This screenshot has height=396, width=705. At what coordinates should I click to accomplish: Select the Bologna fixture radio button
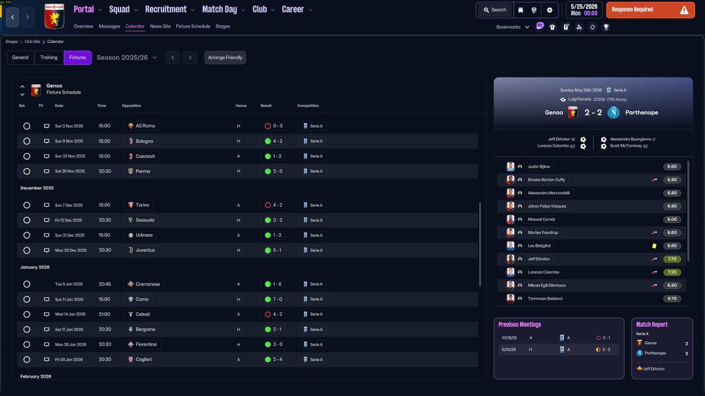[x=26, y=141]
